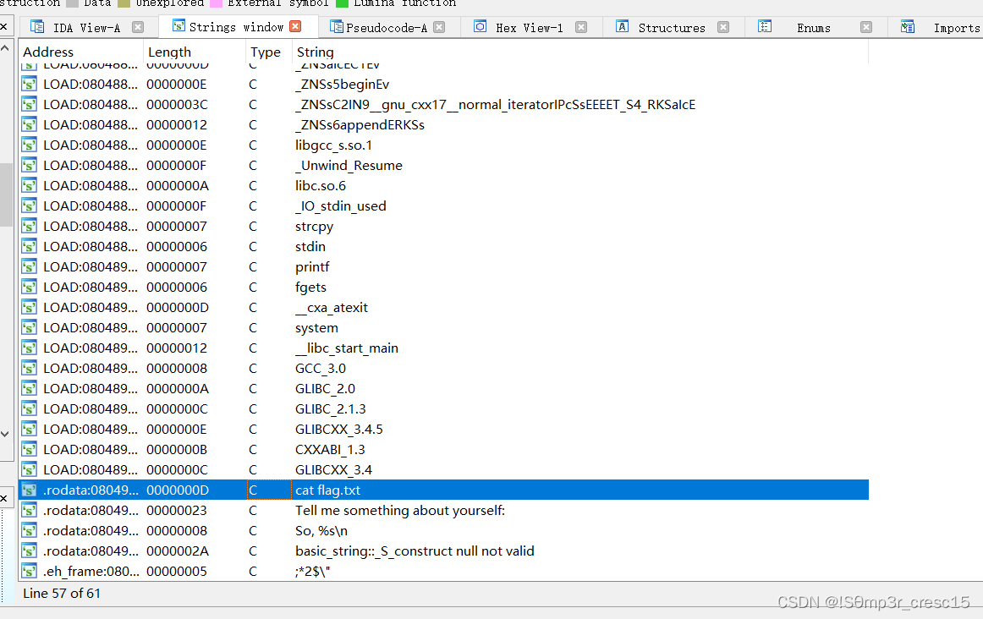Viewport: 983px width, 619px height.
Task: Close the Strings window tab
Action: (x=294, y=26)
